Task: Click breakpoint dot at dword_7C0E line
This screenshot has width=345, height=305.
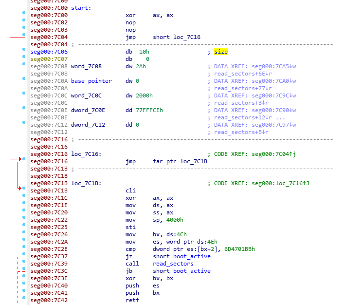Action: point(24,108)
